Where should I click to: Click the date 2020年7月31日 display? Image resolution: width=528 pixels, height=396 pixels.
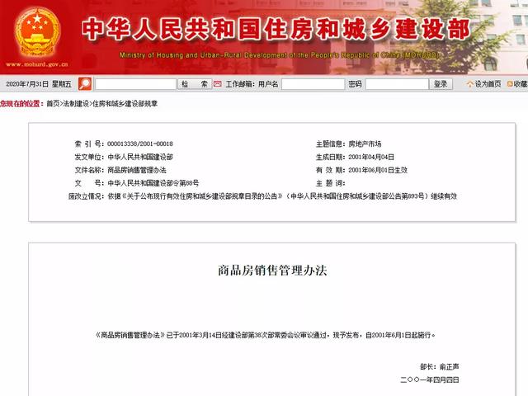28,84
